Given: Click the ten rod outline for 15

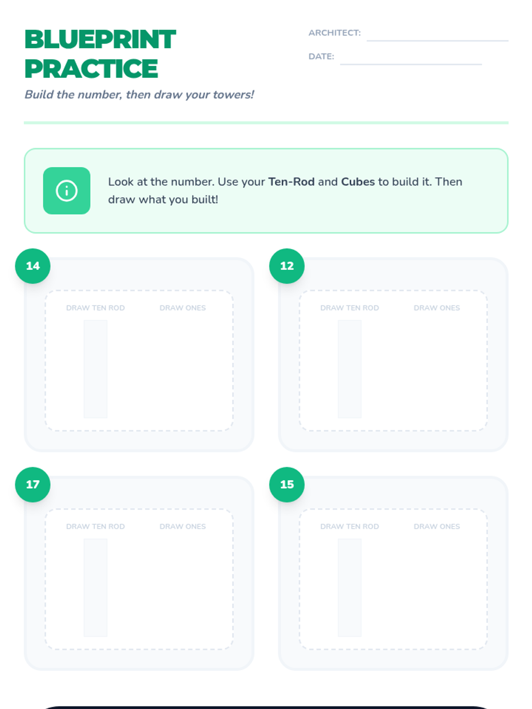Looking at the screenshot, I should (349, 588).
